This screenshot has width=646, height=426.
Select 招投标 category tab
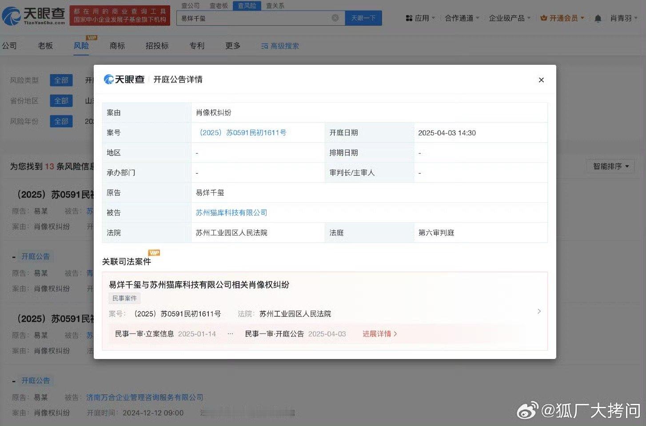(x=157, y=46)
